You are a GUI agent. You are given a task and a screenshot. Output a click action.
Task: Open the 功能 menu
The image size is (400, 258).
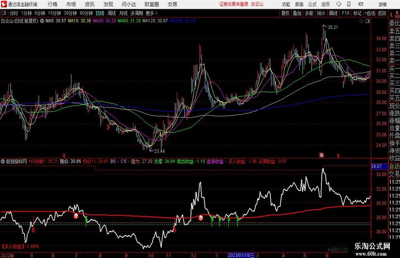pos(286,4)
